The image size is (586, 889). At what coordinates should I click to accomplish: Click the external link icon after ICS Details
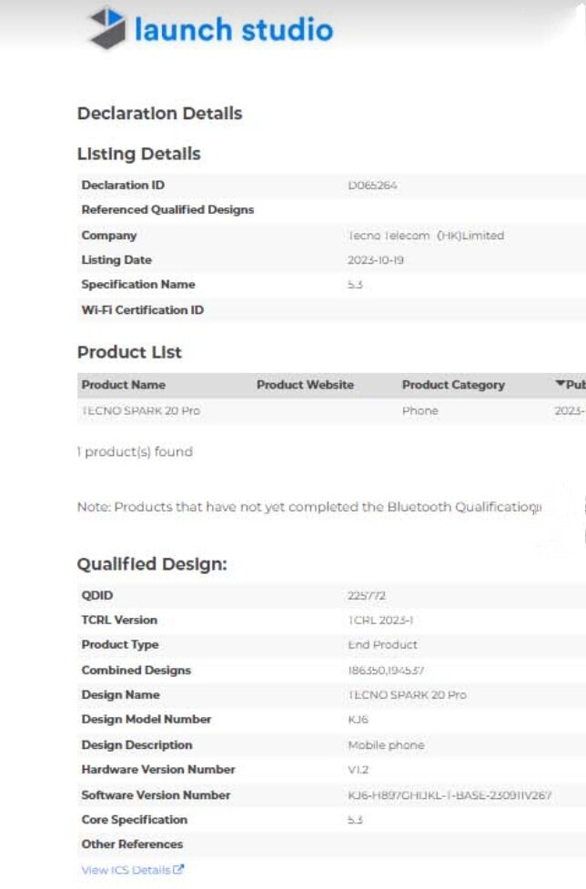click(179, 870)
